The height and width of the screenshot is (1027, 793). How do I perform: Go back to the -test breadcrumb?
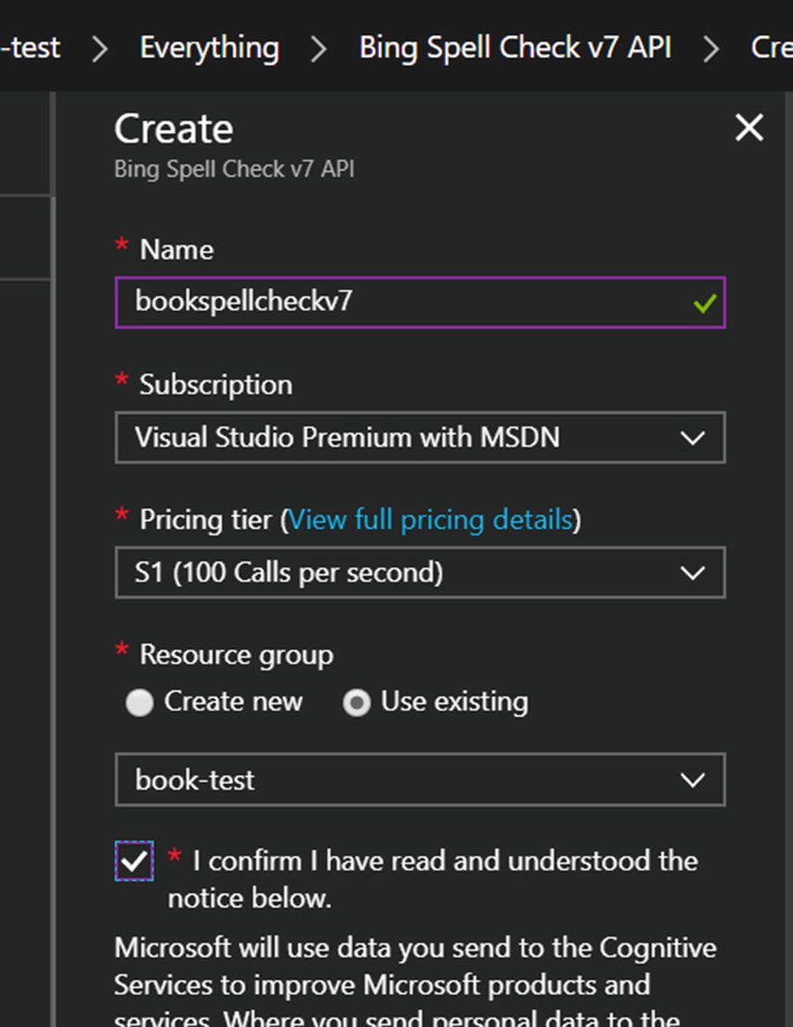coord(30,48)
